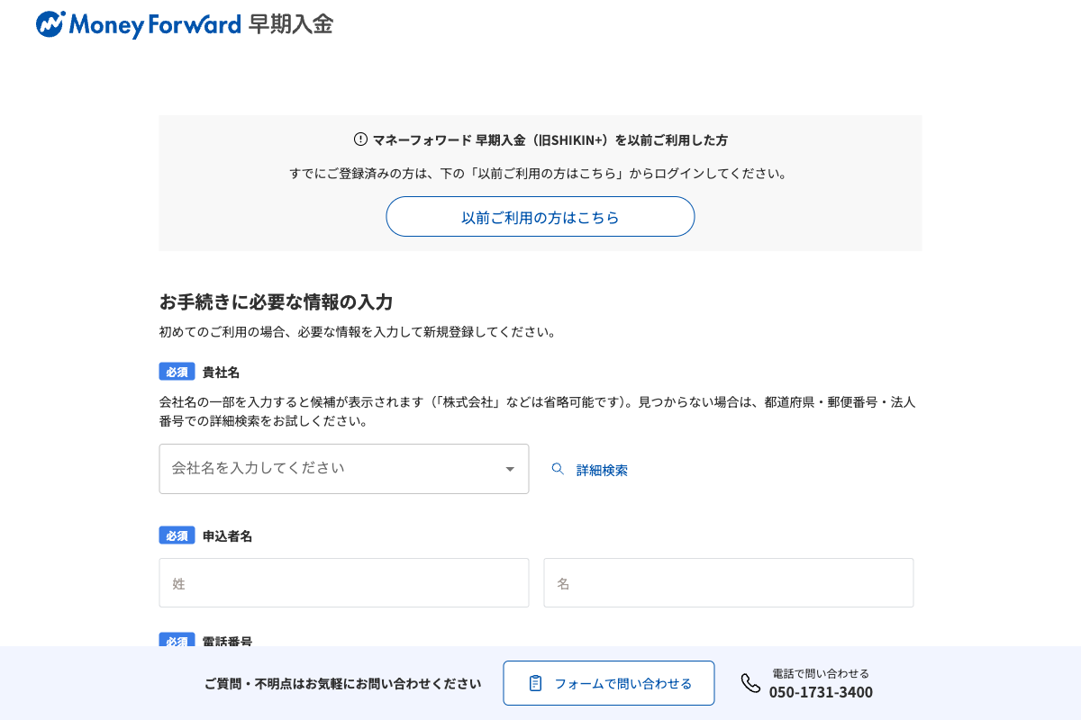The width and height of the screenshot is (1081, 720).
Task: Click the お手続きに必要な情報の入力 heading
Action: (276, 301)
